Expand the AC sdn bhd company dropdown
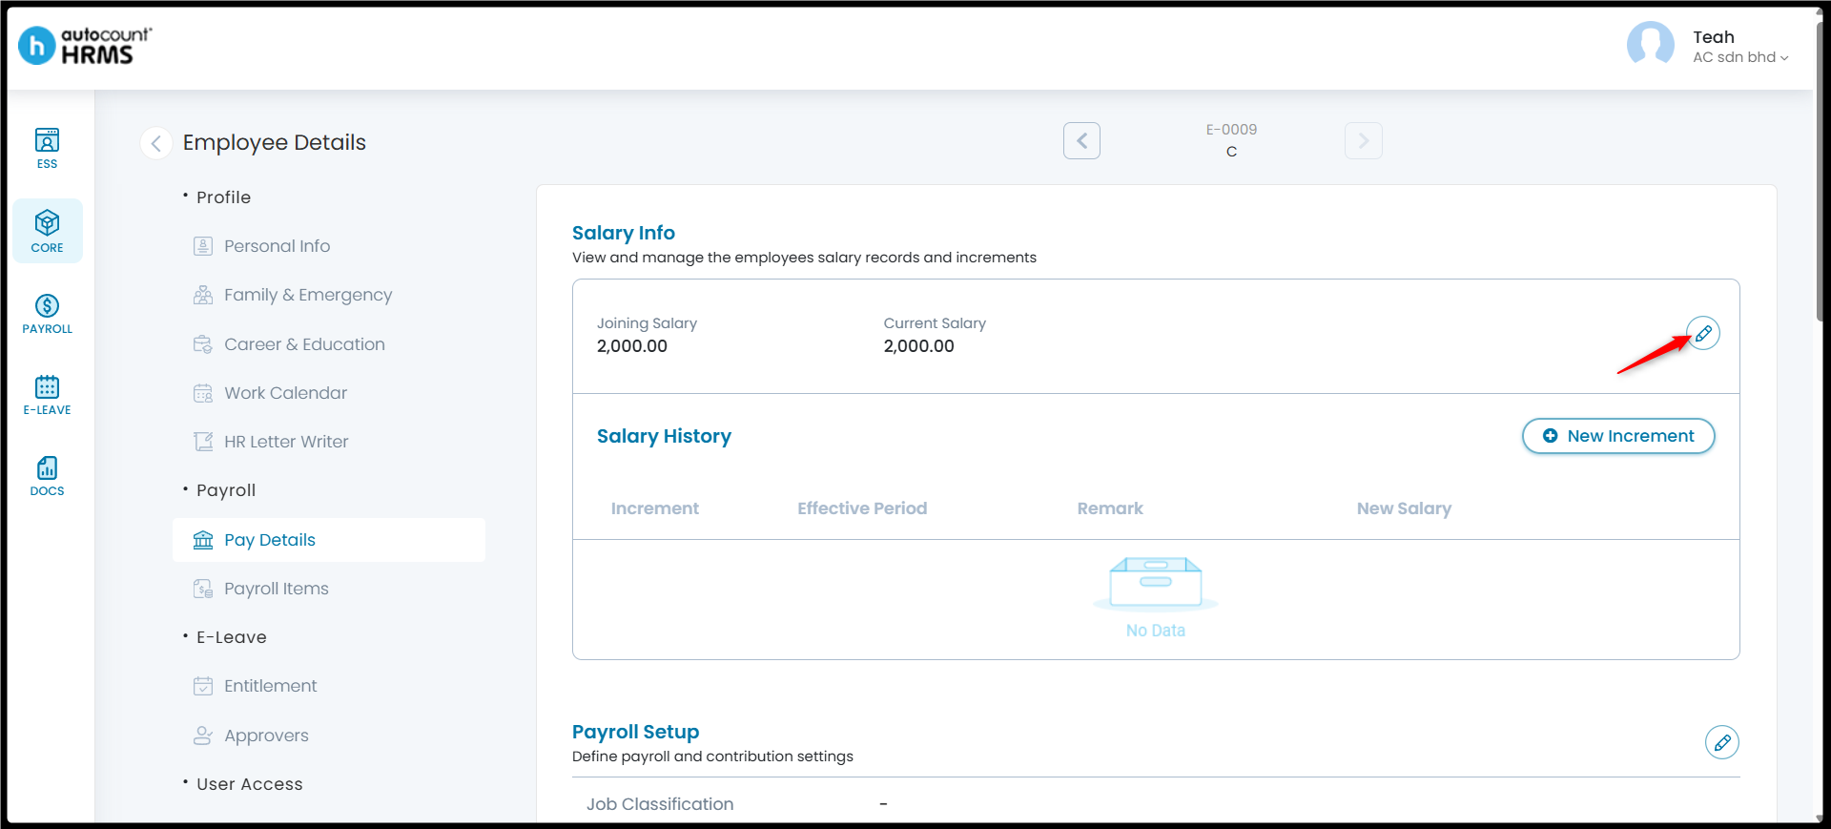This screenshot has height=829, width=1831. tap(1740, 57)
